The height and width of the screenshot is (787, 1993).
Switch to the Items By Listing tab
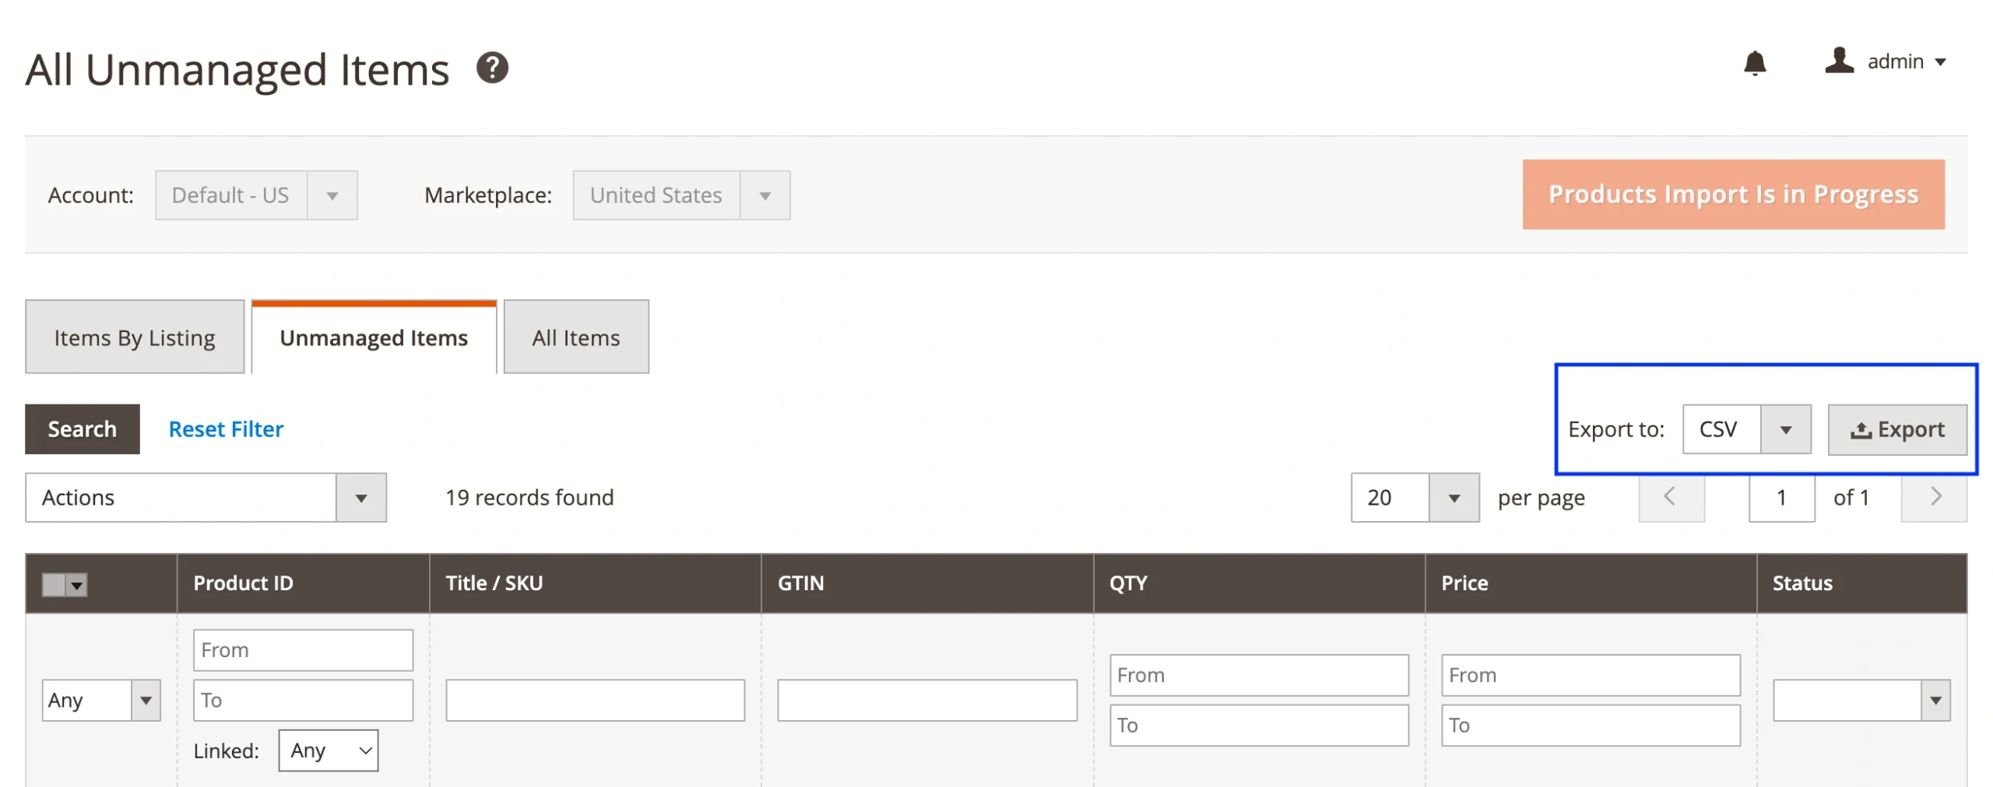[135, 338]
